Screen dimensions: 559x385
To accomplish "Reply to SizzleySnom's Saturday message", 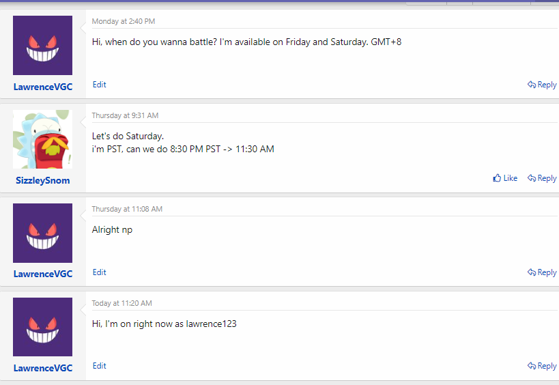I will pyautogui.click(x=542, y=178).
